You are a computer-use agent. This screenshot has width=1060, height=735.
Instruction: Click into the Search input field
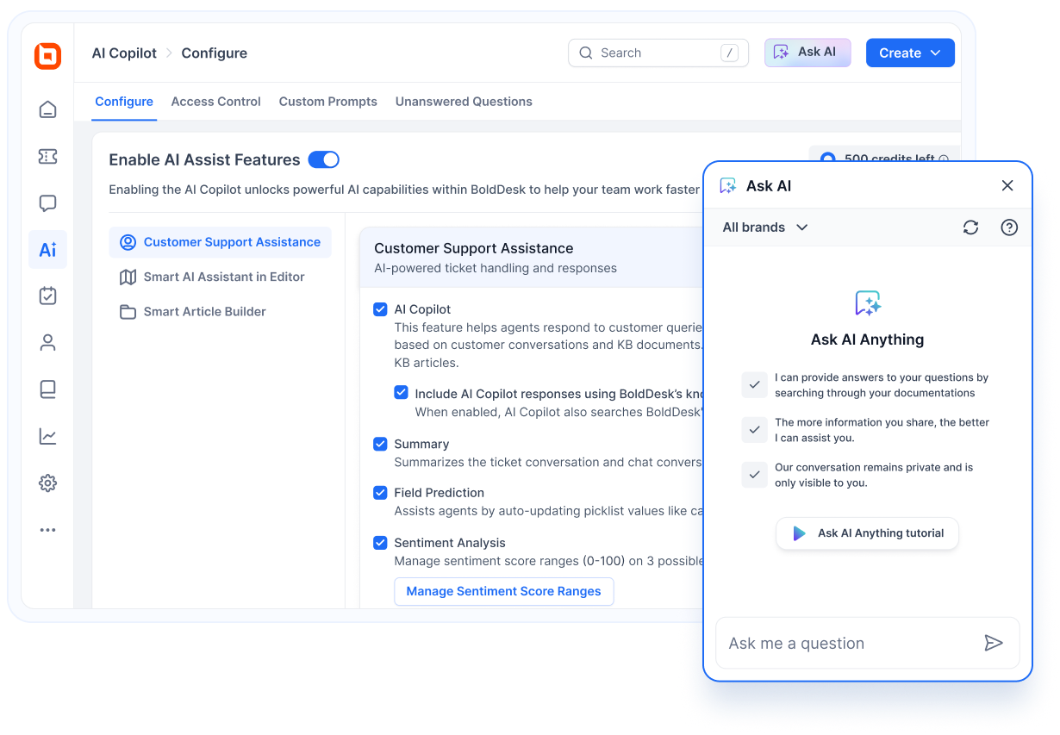(658, 53)
